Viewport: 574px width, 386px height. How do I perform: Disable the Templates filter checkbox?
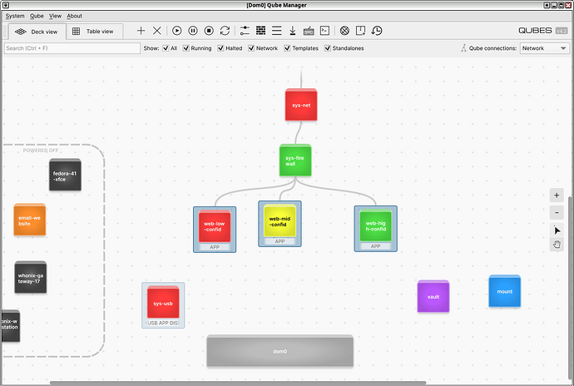tap(287, 48)
